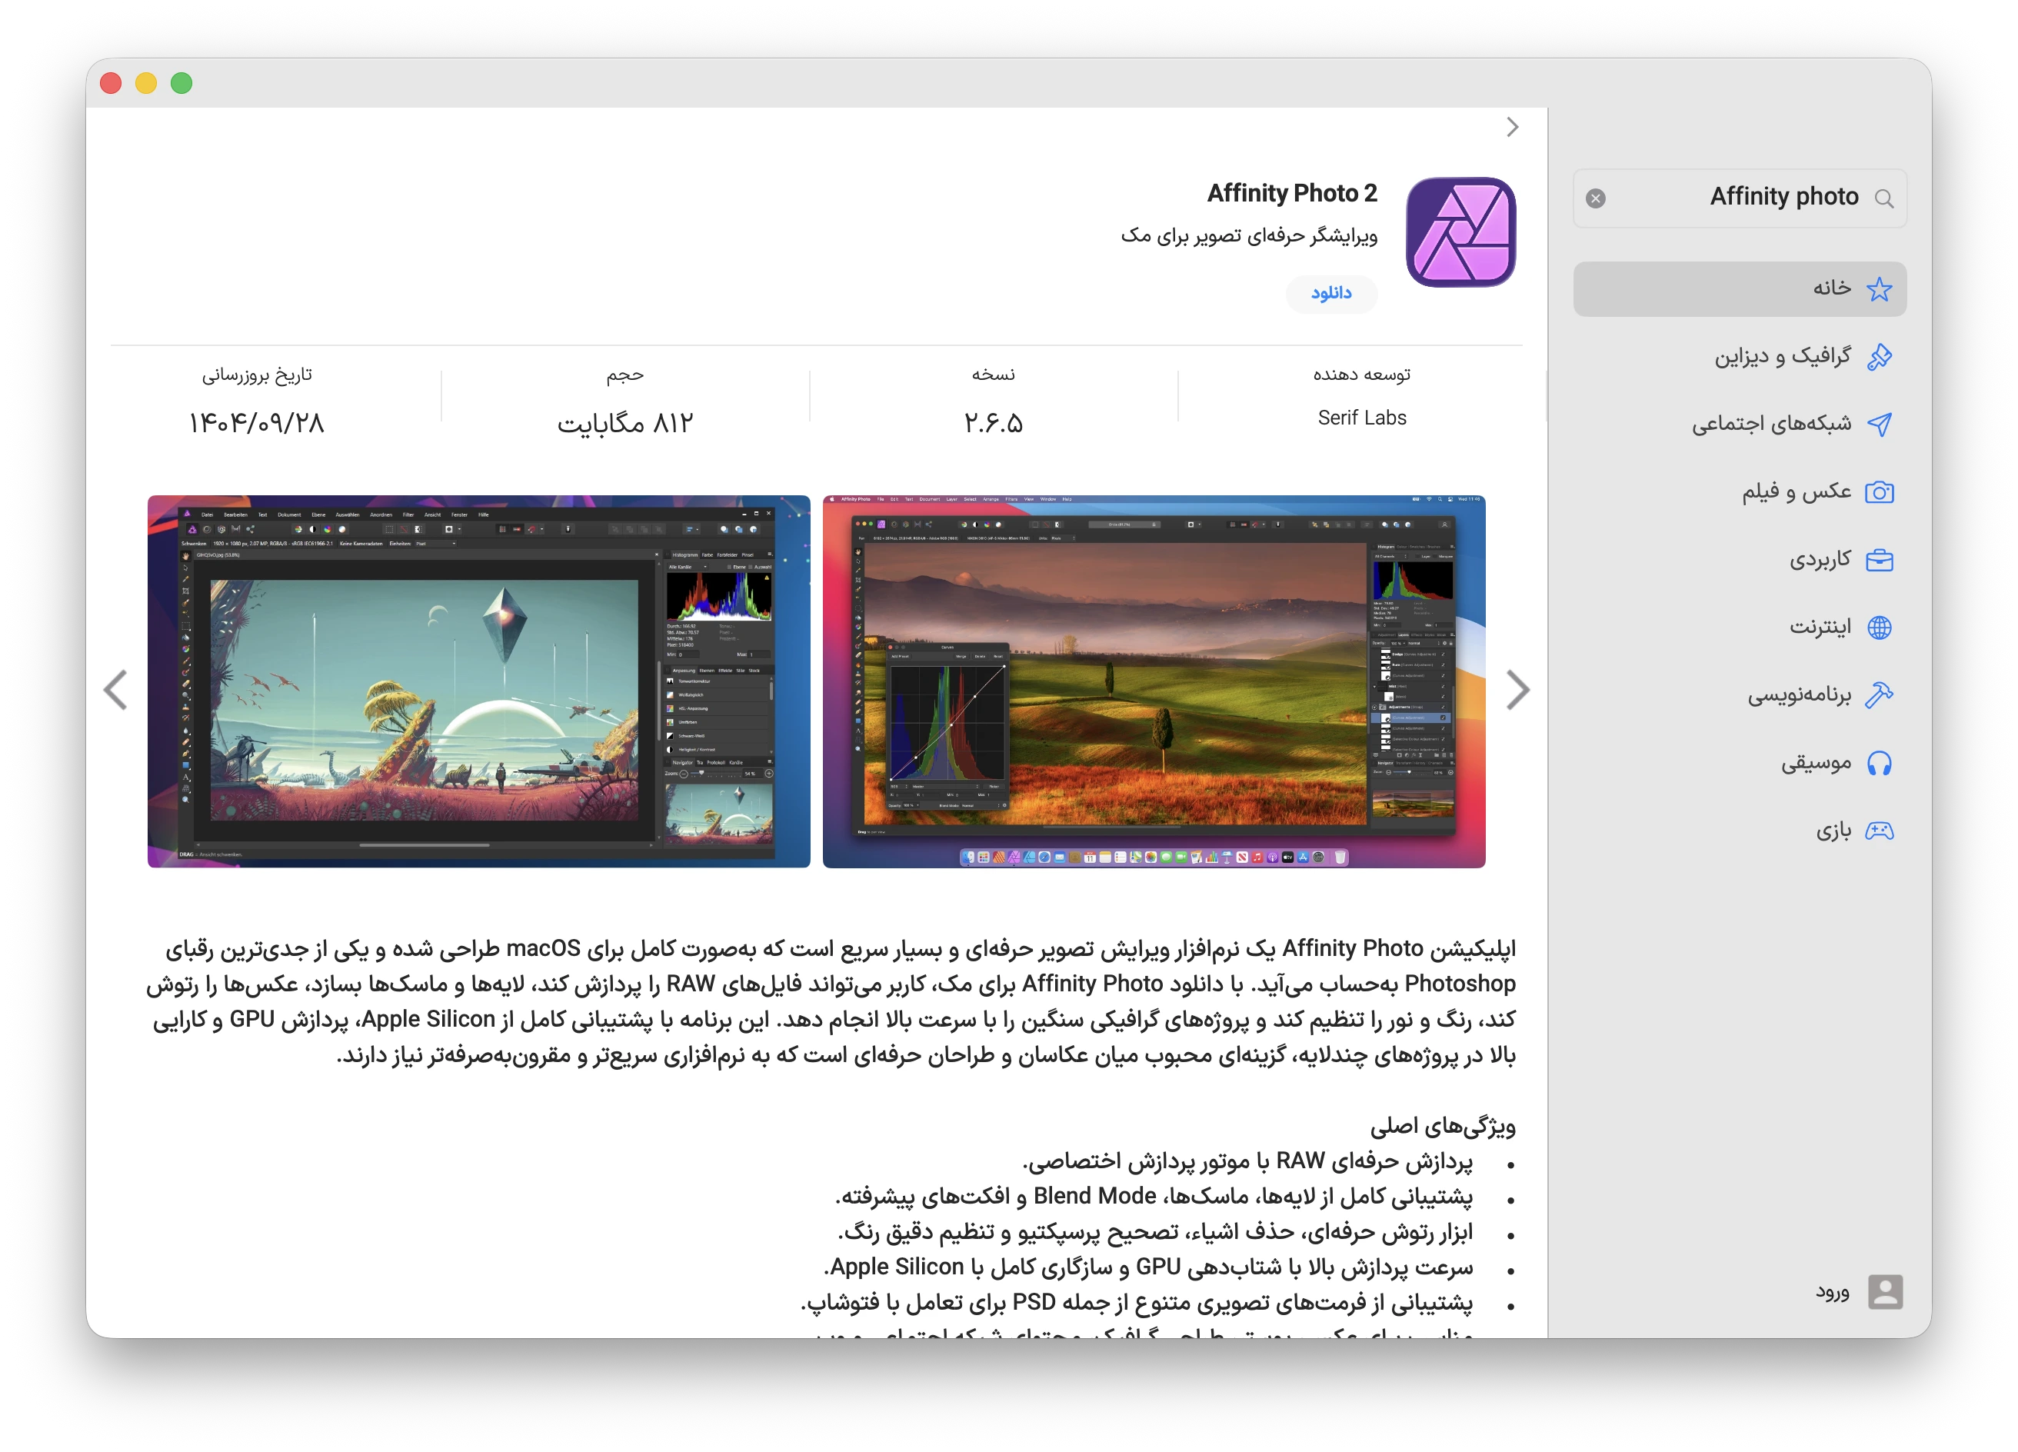
Task: Open the headphones icon for موسیقی
Action: pyautogui.click(x=1881, y=762)
